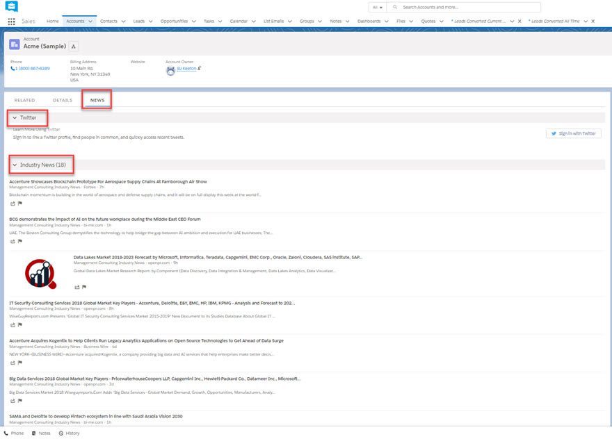
Task: Open the RJ Keeton account owner link
Action: coord(186,69)
